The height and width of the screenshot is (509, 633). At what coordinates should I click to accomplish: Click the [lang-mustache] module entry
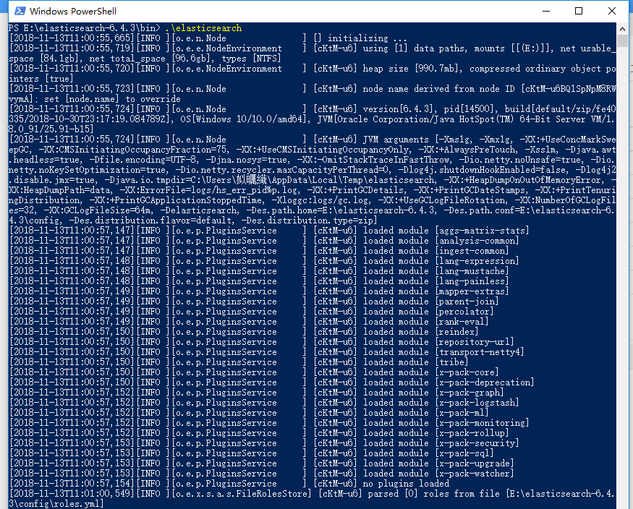tap(472, 271)
